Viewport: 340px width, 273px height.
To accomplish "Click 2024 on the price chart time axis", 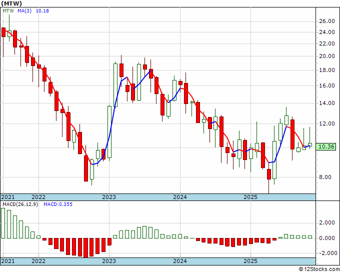I will (180, 197).
